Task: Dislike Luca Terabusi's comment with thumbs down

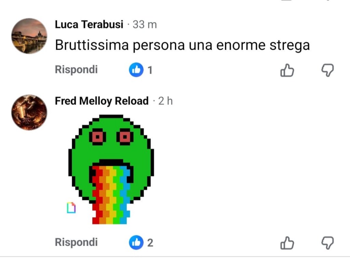Action: 327,70
